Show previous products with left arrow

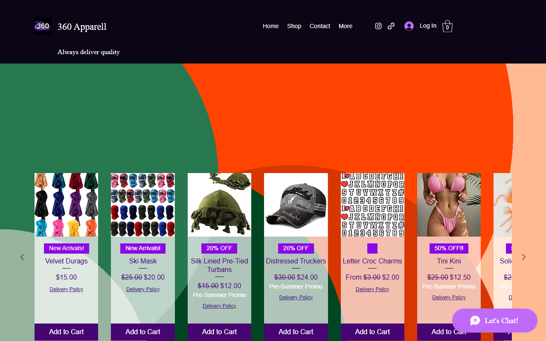22,257
